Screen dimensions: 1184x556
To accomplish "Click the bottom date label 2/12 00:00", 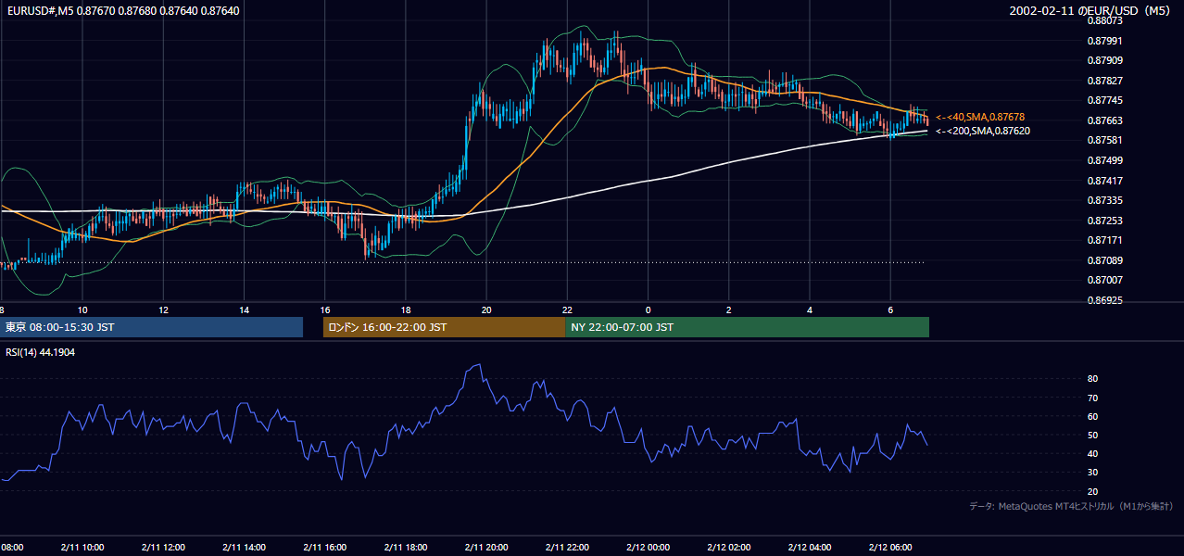I will [649, 547].
